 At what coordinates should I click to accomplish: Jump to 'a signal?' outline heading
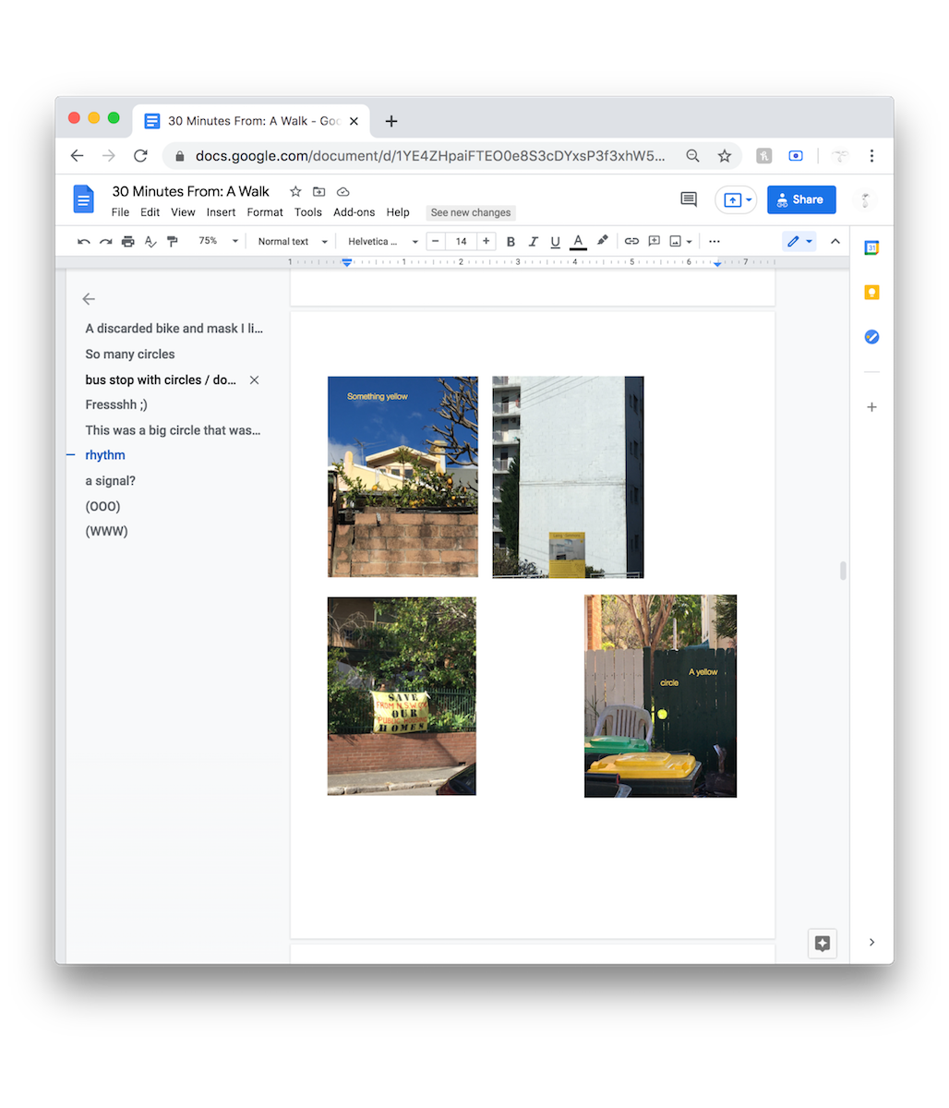pos(110,481)
